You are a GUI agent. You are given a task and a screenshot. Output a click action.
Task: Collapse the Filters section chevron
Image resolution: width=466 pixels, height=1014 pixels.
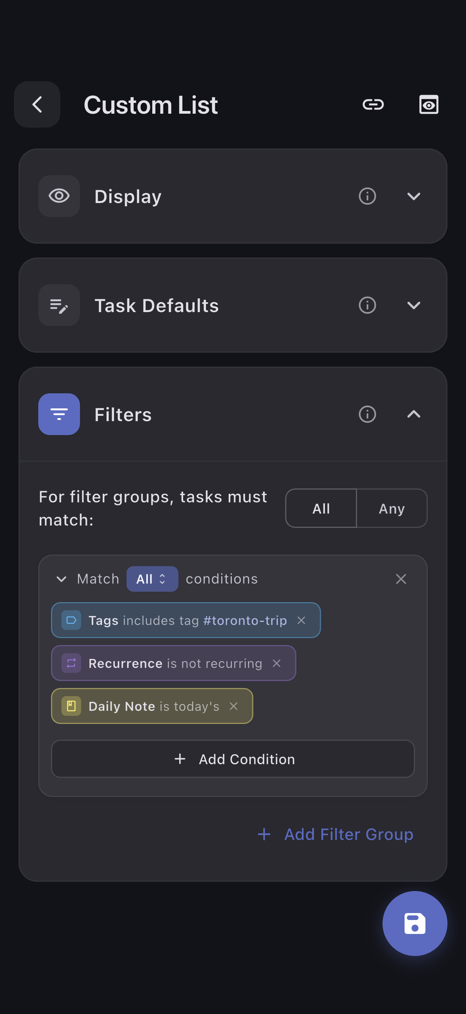coord(414,414)
